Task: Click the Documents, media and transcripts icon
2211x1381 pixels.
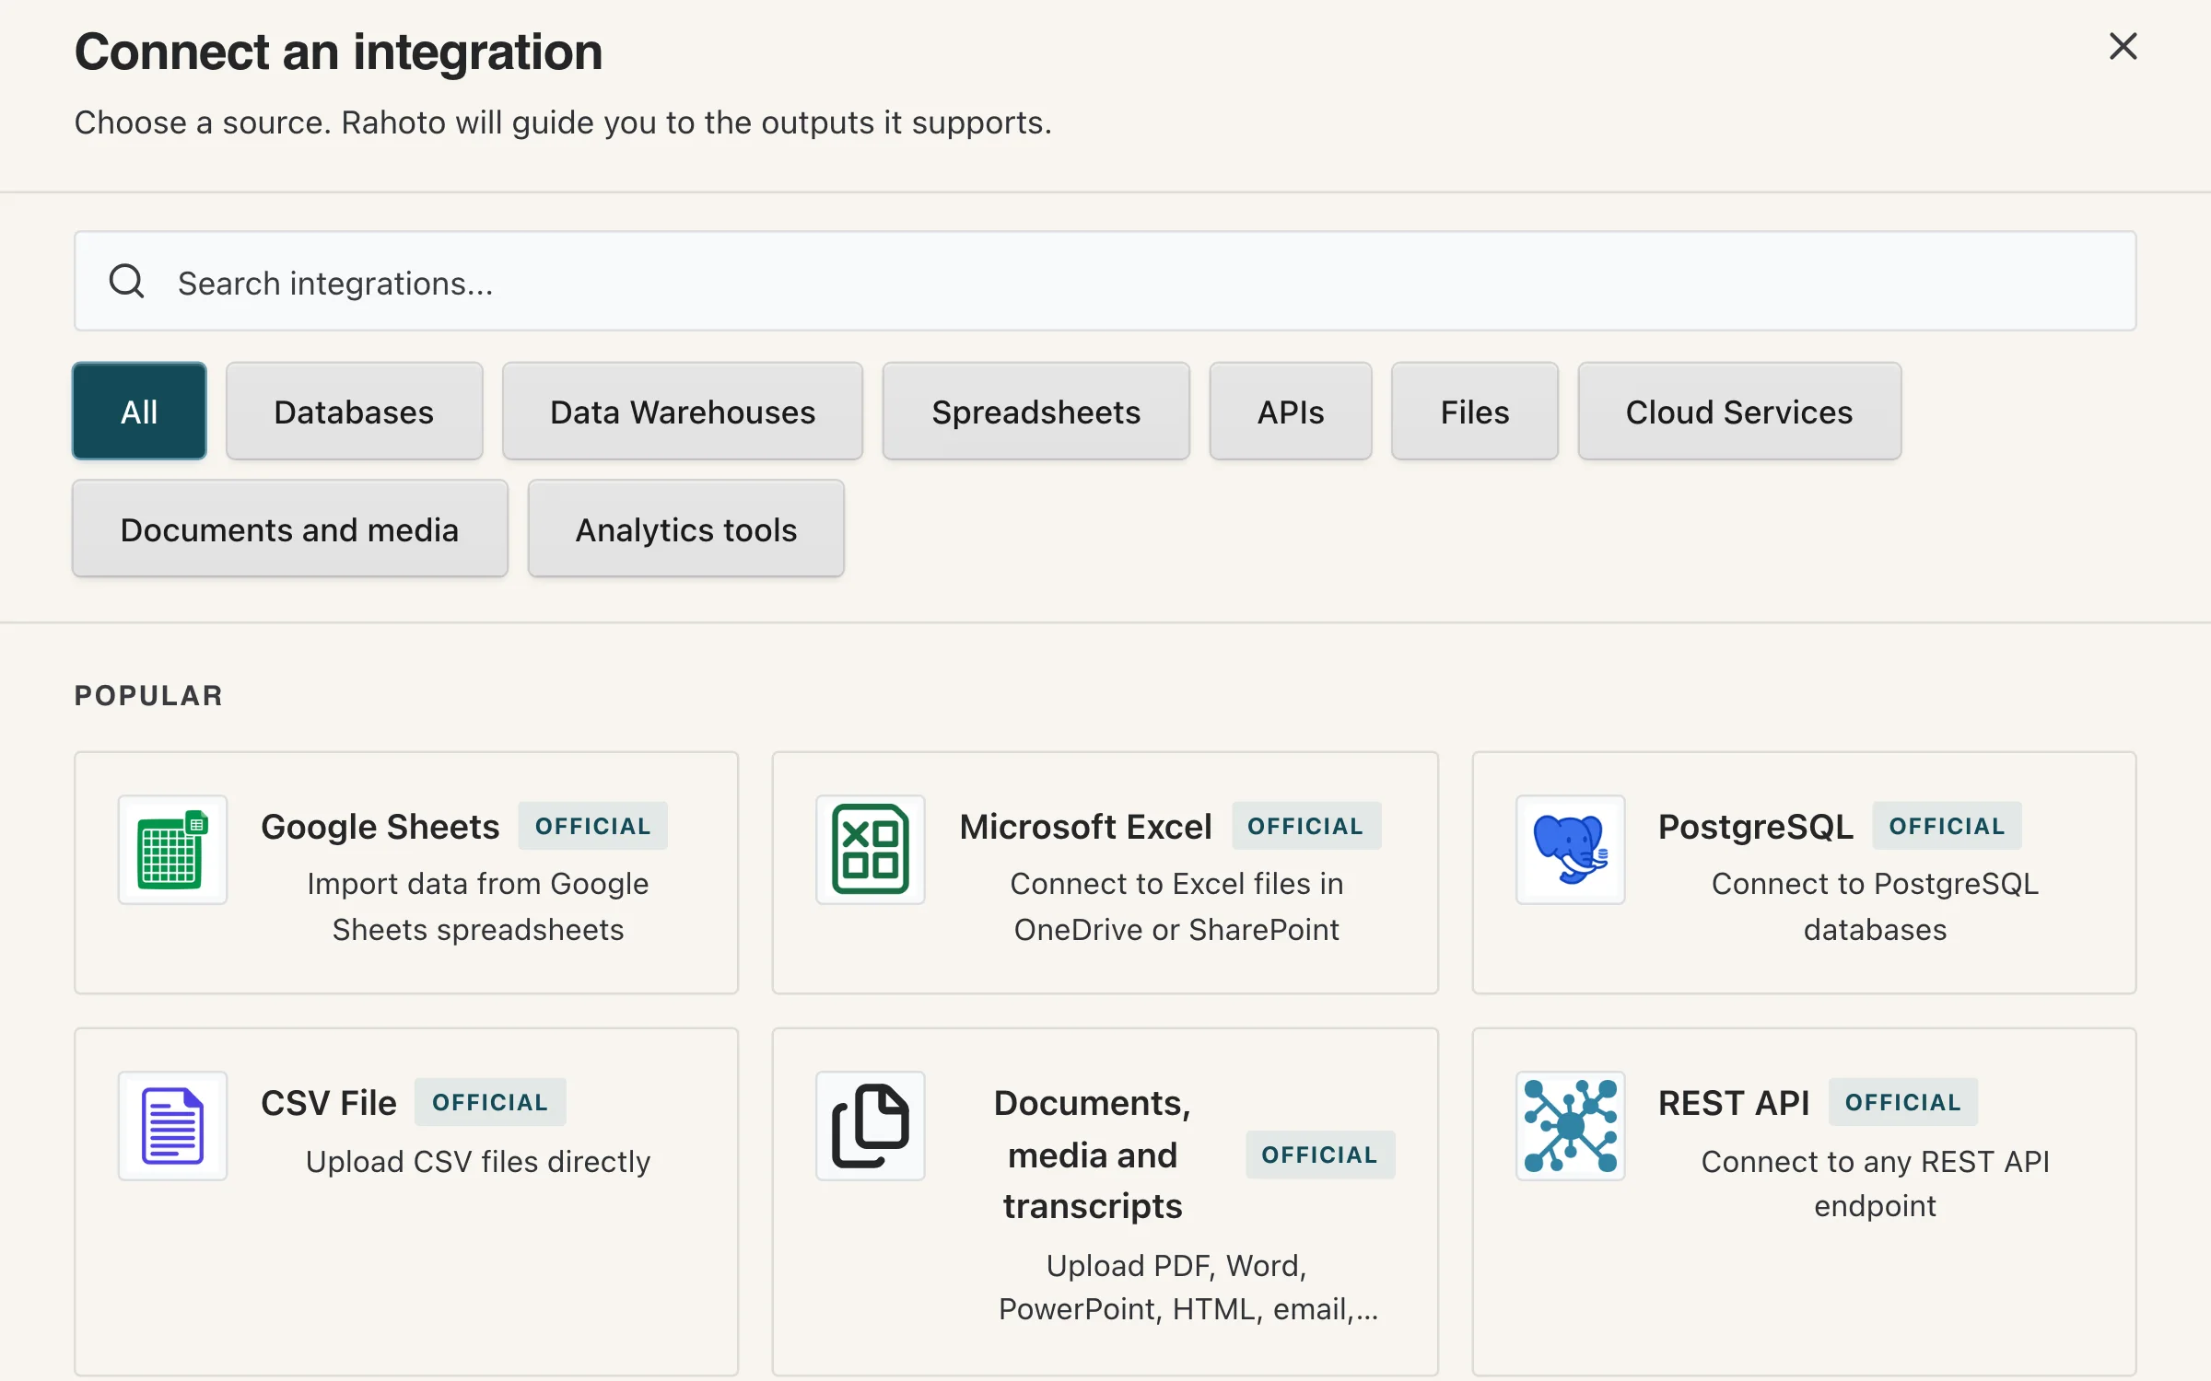Action: click(871, 1126)
